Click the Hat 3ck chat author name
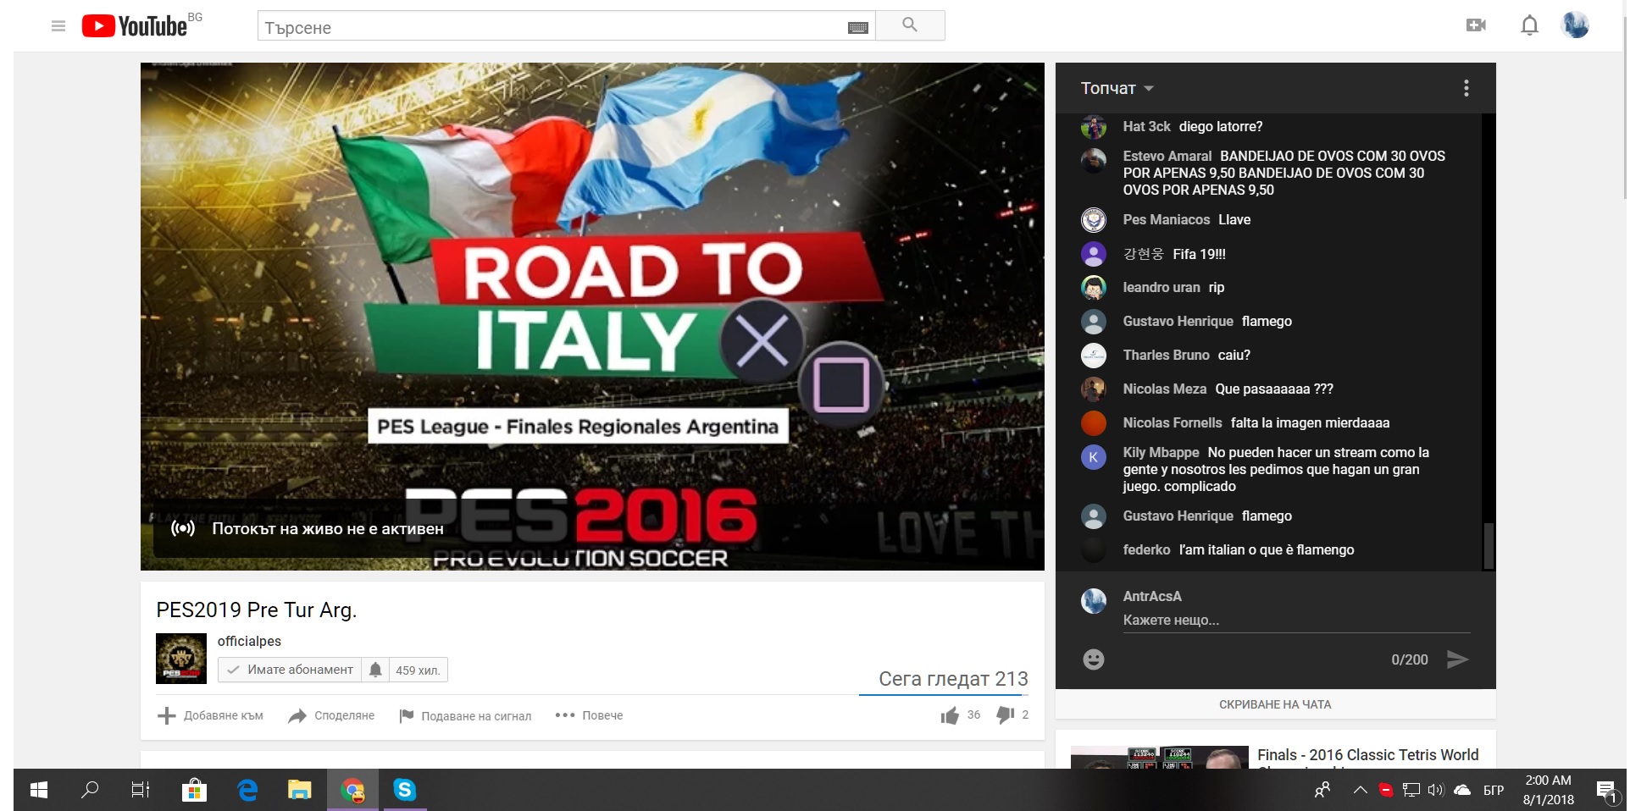Image resolution: width=1630 pixels, height=811 pixels. [1146, 126]
